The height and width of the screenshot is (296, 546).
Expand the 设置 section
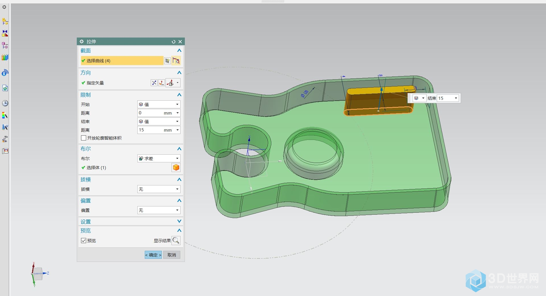point(179,221)
